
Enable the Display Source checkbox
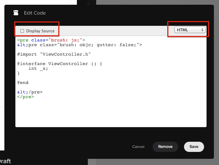(x=22, y=31)
